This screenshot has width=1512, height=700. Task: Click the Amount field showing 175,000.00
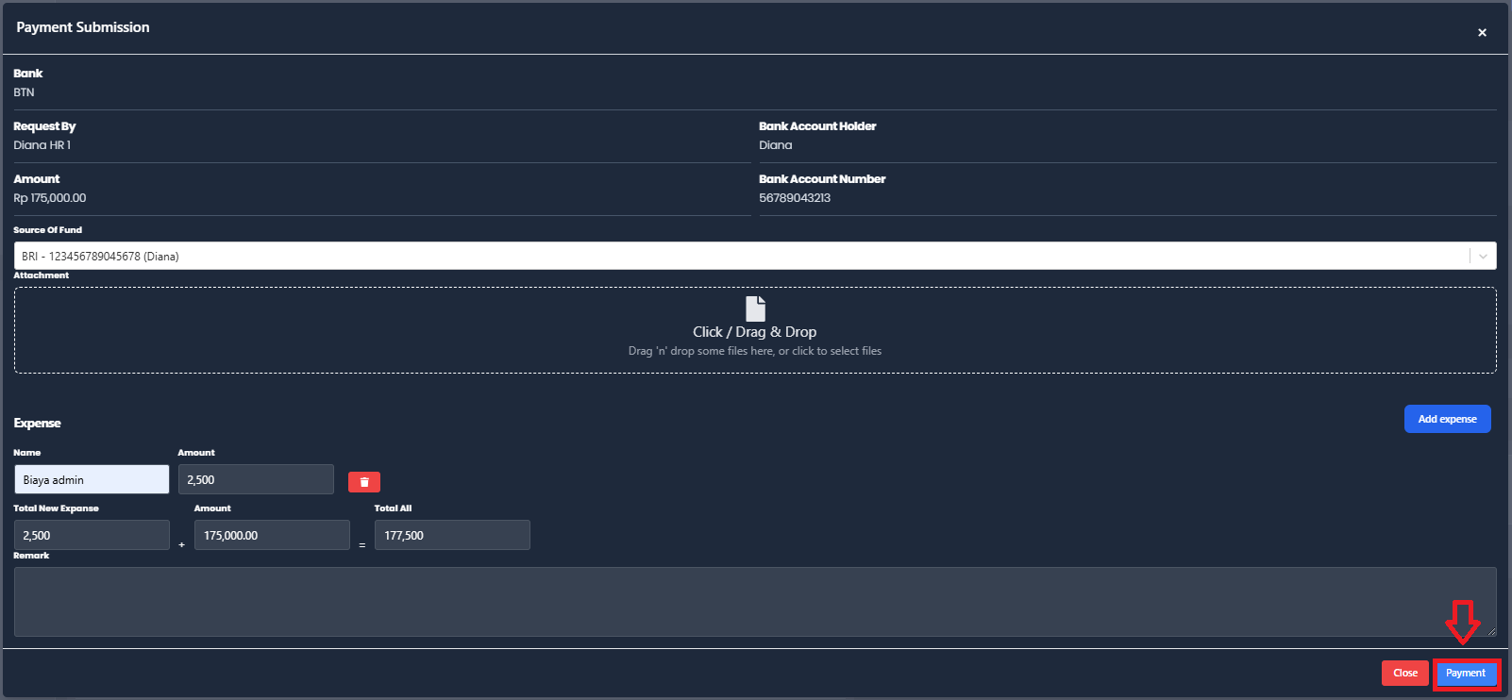point(272,535)
